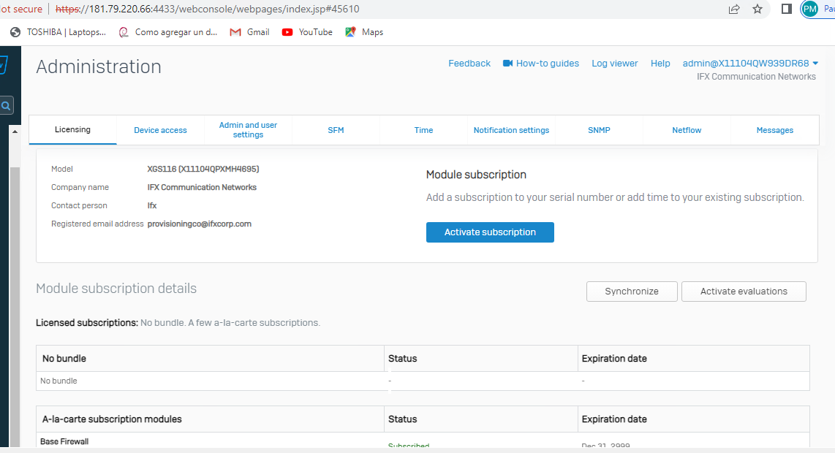The width and height of the screenshot is (835, 453).
Task: Open the Admin and user settings tab
Action: [x=248, y=130]
